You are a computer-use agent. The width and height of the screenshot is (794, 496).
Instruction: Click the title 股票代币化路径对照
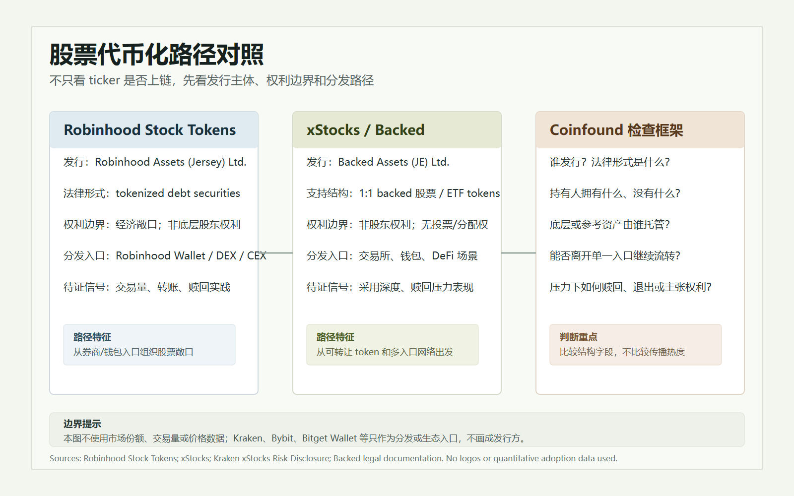coord(157,55)
